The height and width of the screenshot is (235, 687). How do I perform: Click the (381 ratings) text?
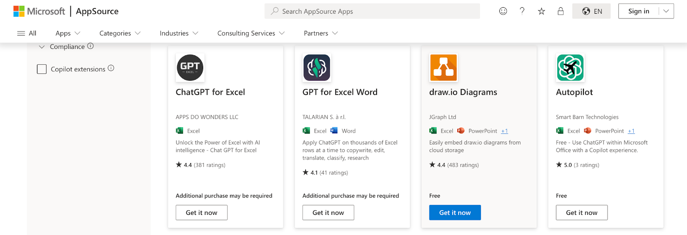point(210,165)
